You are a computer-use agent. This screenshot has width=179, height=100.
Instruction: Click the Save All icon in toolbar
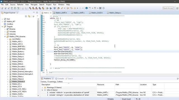pos(26,8)
